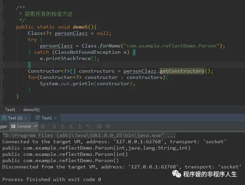
Task: Click the 'try' keyword
Action: pos(32,39)
